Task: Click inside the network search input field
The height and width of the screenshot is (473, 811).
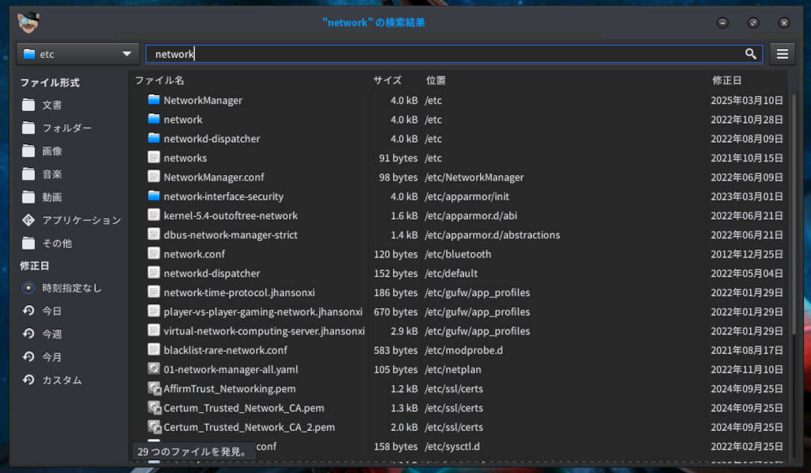Action: click(444, 54)
